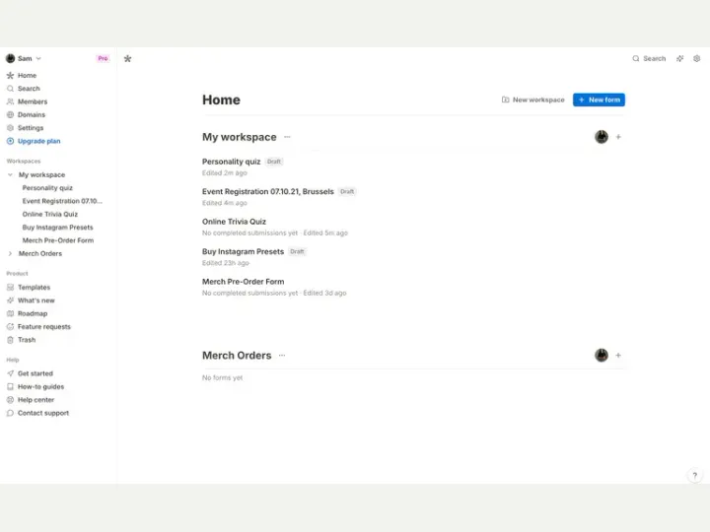Image resolution: width=710 pixels, height=532 pixels.
Task: Open Personality quiz form in main list
Action: pyautogui.click(x=232, y=162)
